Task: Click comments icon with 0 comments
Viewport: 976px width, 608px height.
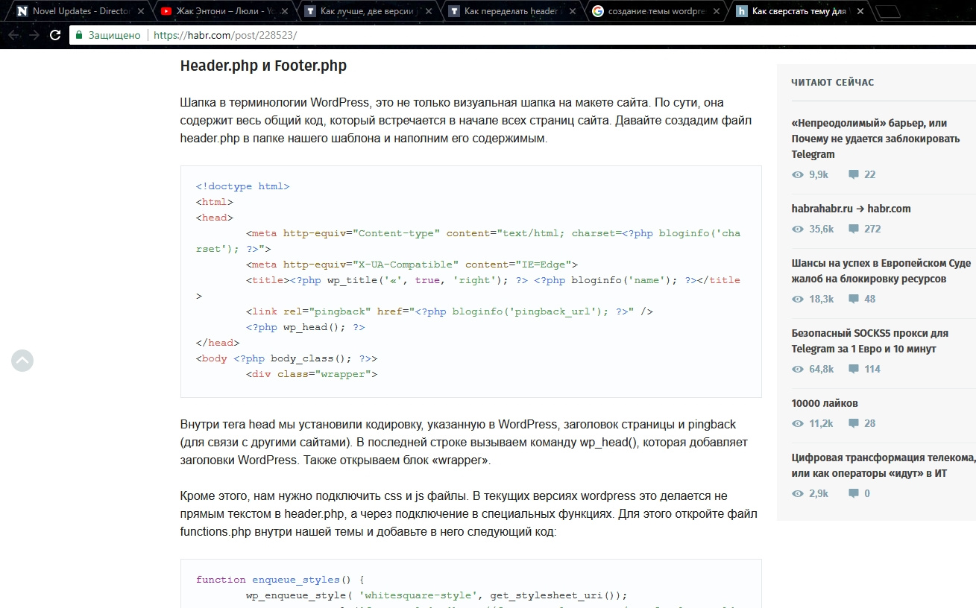Action: click(x=854, y=493)
